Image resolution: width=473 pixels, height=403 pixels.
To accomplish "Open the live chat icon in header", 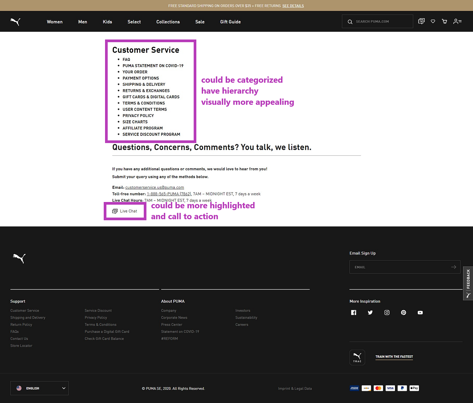I will [421, 21].
